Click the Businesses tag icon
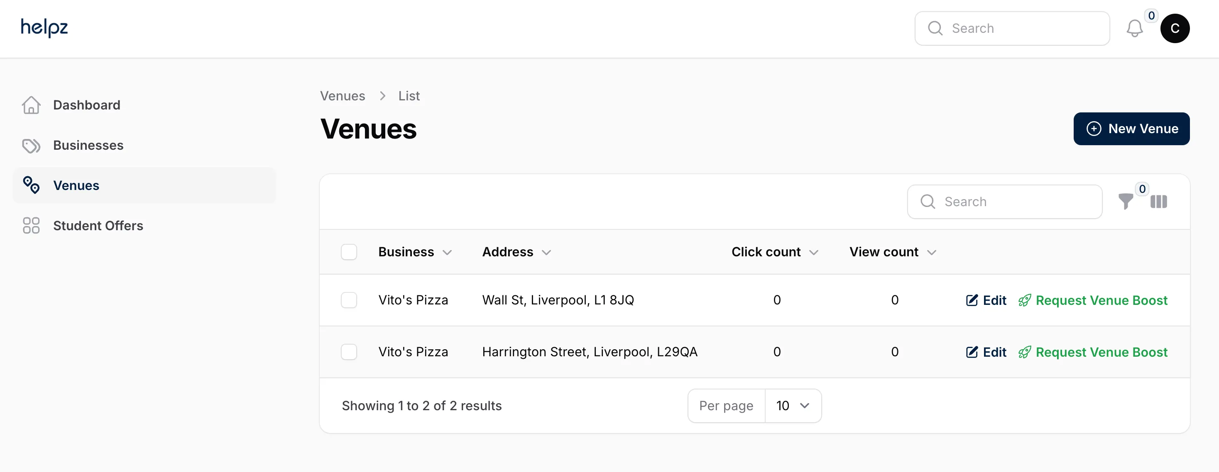1219x472 pixels. [x=31, y=145]
